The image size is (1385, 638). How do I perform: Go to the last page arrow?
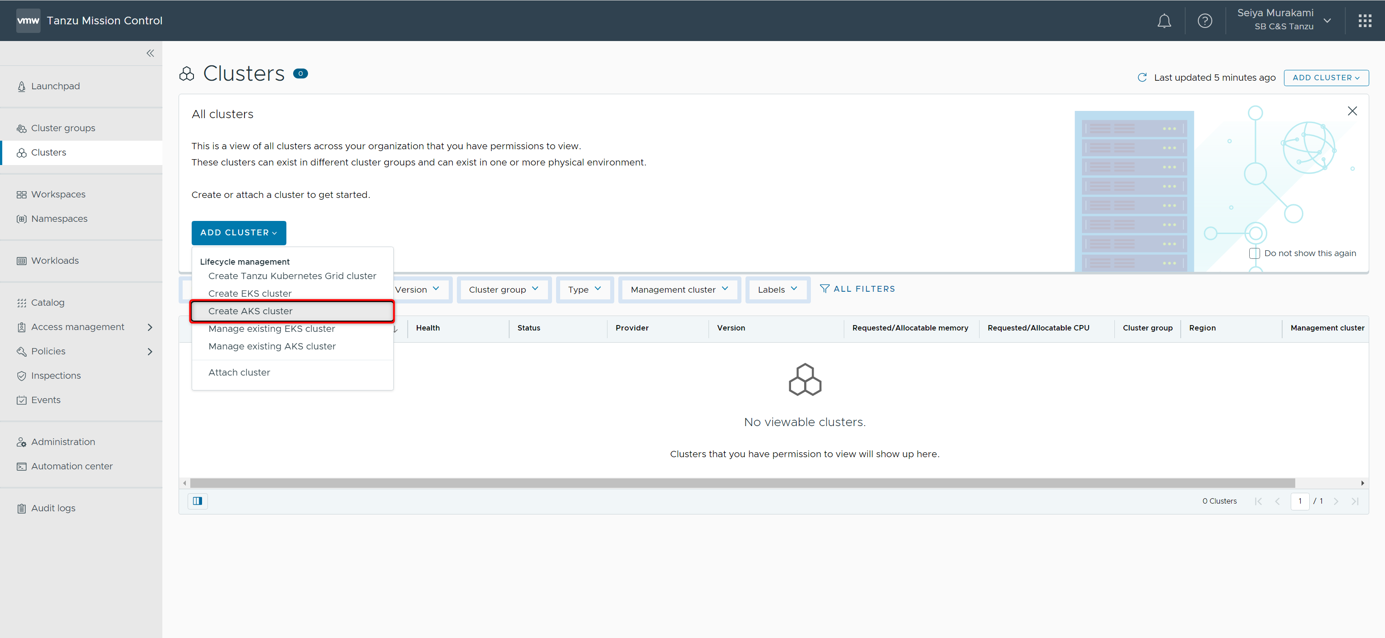click(x=1355, y=501)
